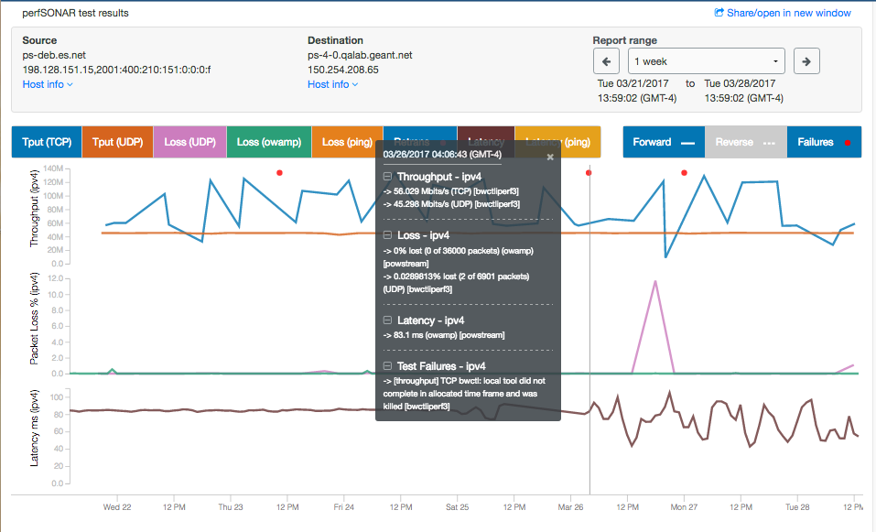Image resolution: width=876 pixels, height=532 pixels.
Task: Click destination hostname ps-4-0.qalab.geant.net
Action: point(360,55)
